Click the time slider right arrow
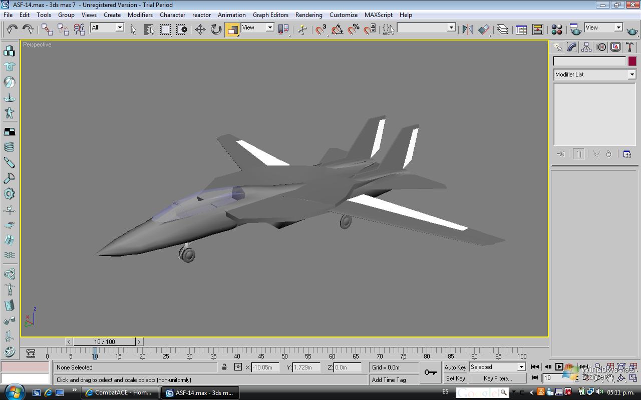 [x=139, y=341]
